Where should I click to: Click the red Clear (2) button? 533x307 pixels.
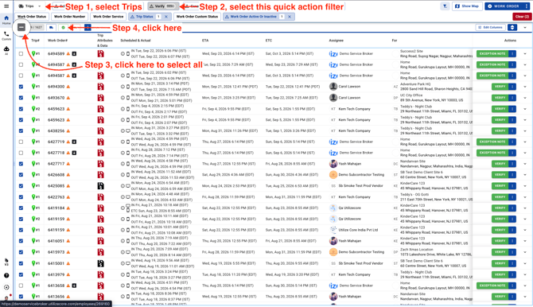522,17
